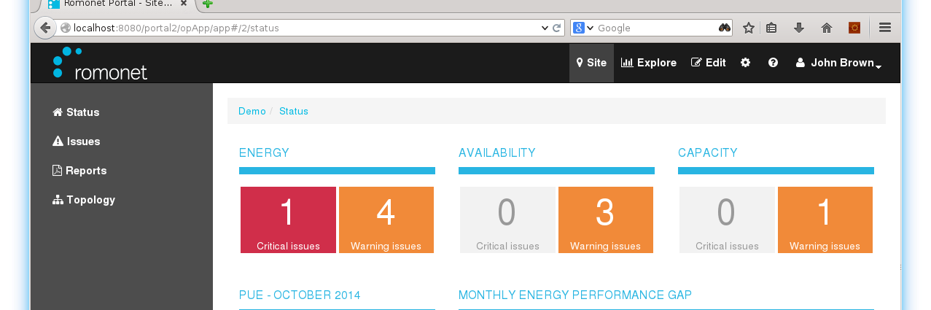Screen dimensions: 931x310
Task: Click the Status breadcrumb link
Action: pos(294,111)
